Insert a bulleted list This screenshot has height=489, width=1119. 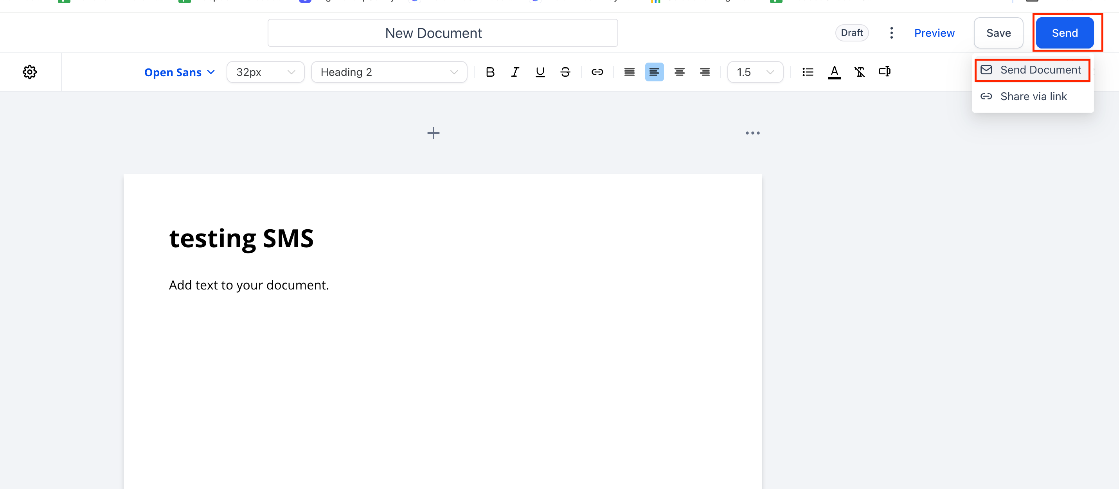pyautogui.click(x=808, y=72)
